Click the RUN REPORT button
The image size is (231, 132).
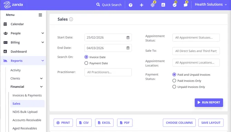[x=209, y=103]
